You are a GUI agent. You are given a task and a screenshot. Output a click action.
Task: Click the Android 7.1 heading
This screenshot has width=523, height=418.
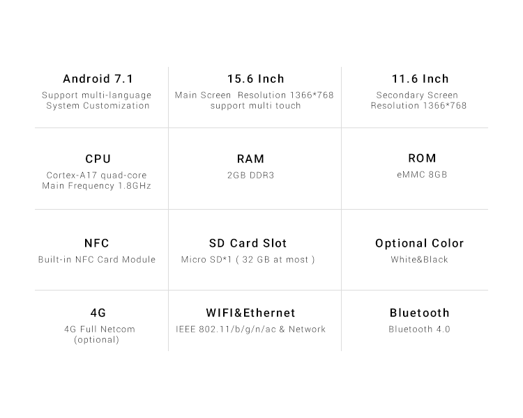[x=98, y=79]
